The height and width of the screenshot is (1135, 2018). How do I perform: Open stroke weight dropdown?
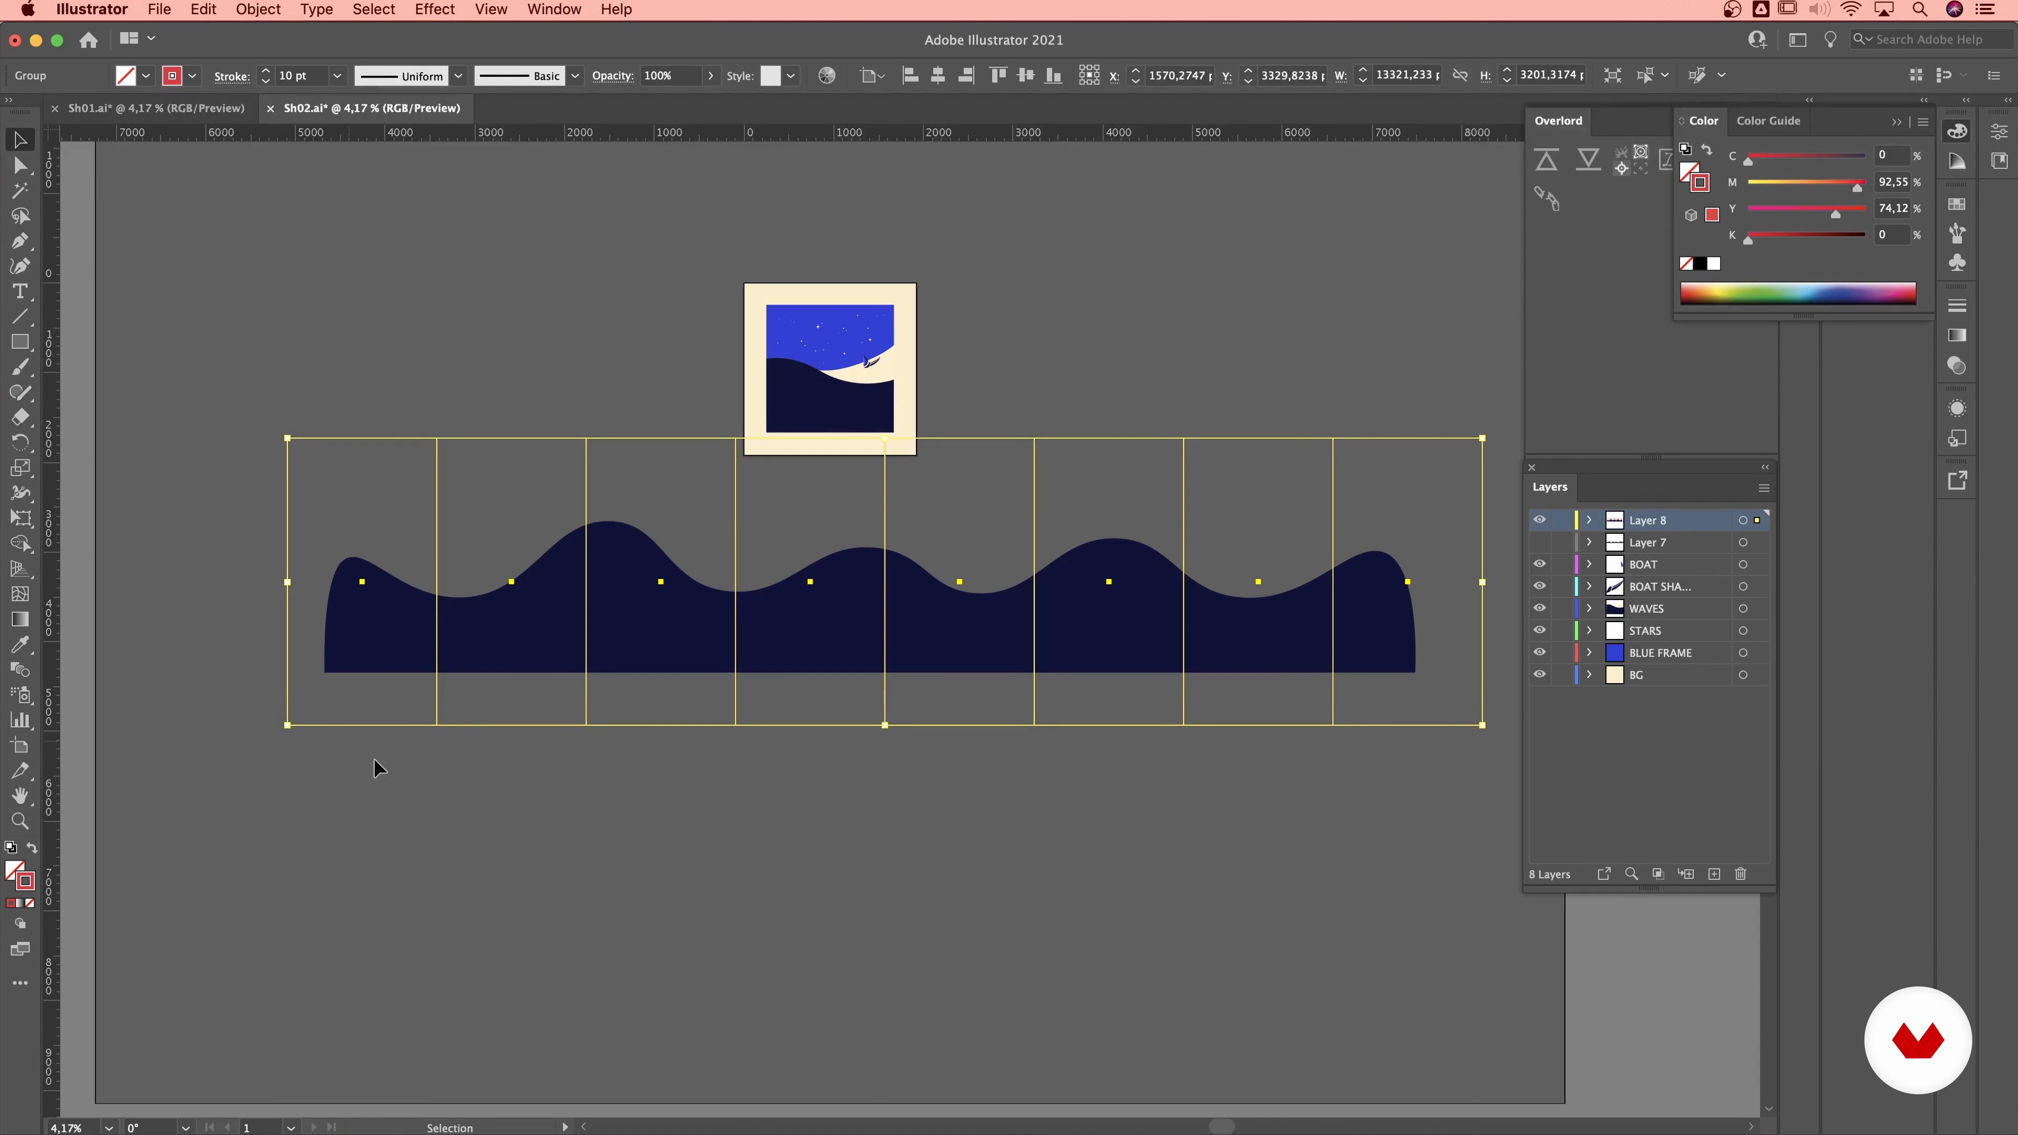(x=337, y=76)
